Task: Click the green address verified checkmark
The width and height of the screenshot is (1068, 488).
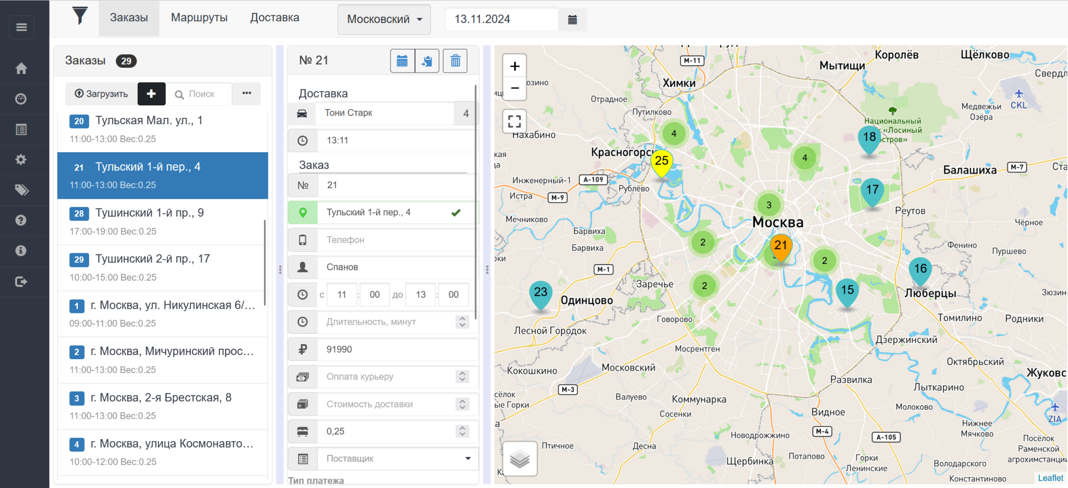Action: click(x=456, y=213)
